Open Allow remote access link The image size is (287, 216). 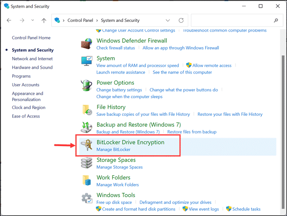(212, 65)
